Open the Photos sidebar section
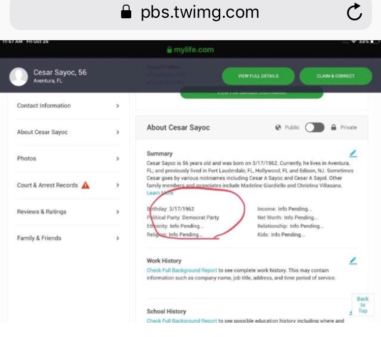Image resolution: width=381 pixels, height=337 pixels. coord(68,159)
